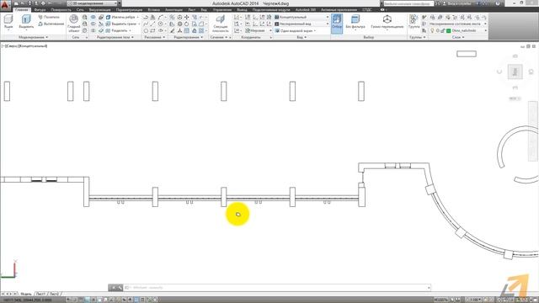The height and width of the screenshot is (303, 539).
Task: Expand the Слои panel
Action: [458, 37]
